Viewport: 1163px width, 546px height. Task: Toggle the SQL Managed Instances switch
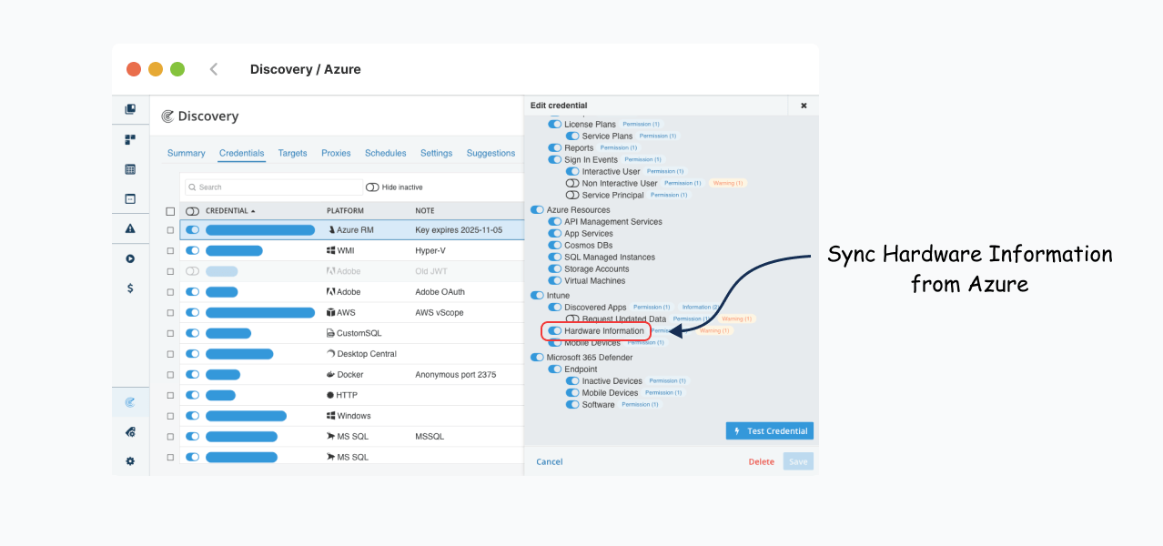pos(555,258)
